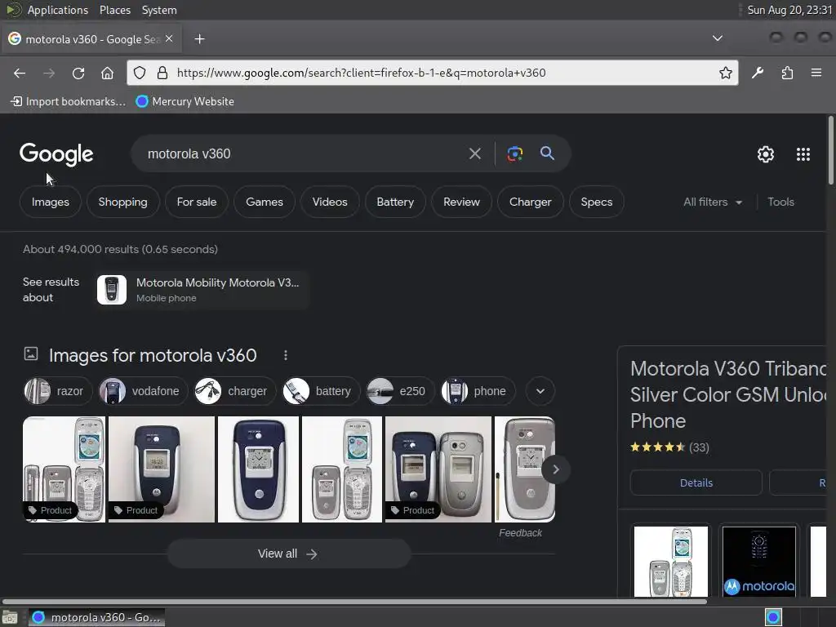Screen dimensions: 836x627
Task: Click the padlock site info icon
Action: point(162,73)
